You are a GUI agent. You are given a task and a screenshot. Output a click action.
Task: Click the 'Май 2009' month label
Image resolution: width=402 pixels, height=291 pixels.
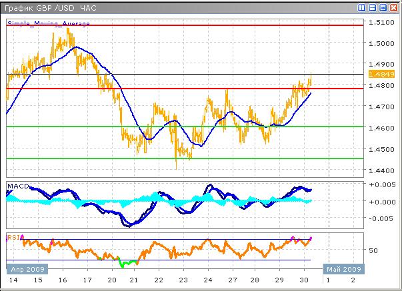click(x=344, y=269)
